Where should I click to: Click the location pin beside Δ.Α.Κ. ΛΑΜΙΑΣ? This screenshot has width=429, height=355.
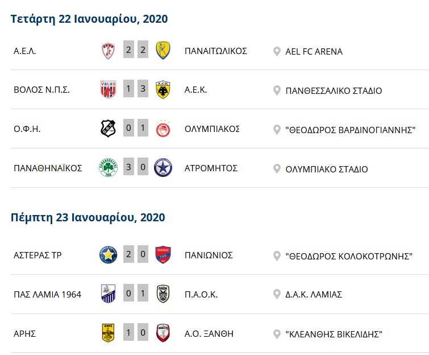tap(277, 295)
